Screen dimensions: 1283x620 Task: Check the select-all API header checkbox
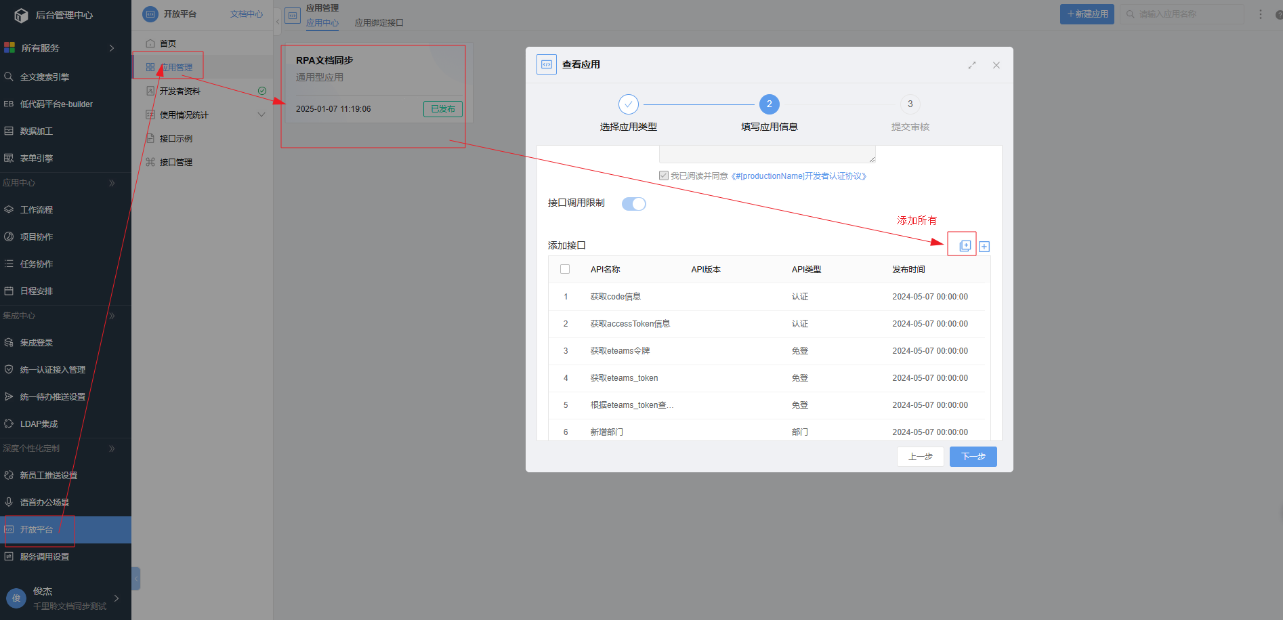565,269
